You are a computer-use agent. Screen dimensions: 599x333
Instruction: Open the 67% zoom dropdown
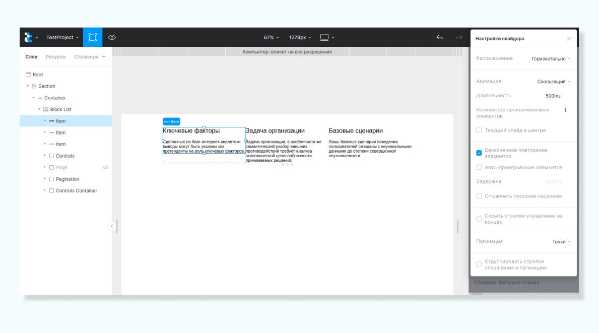(x=271, y=37)
